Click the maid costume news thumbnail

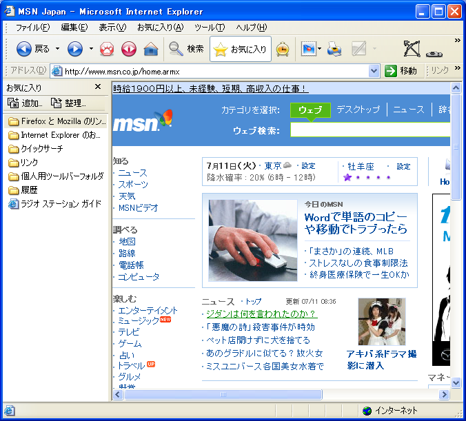pos(382,322)
